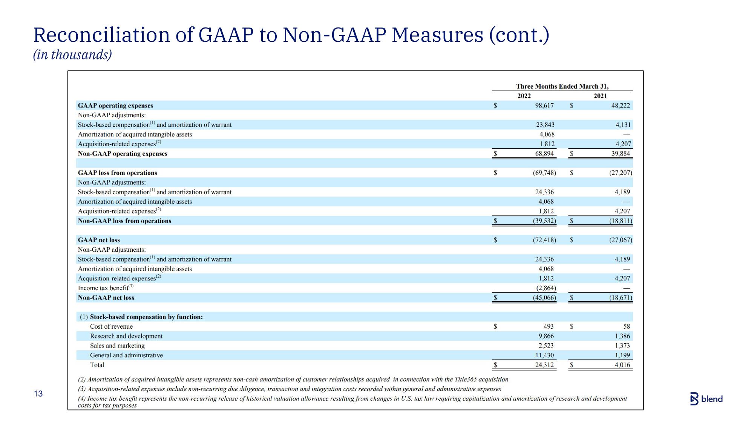
Task: Click 'Stock-based compensation by function:' heading
Action: pos(146,317)
